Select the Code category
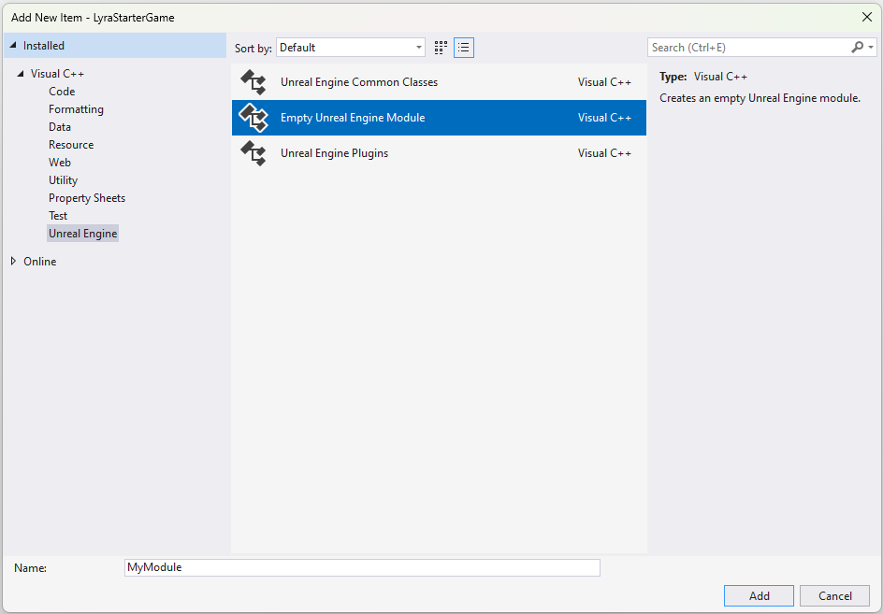The width and height of the screenshot is (883, 614). [x=62, y=91]
